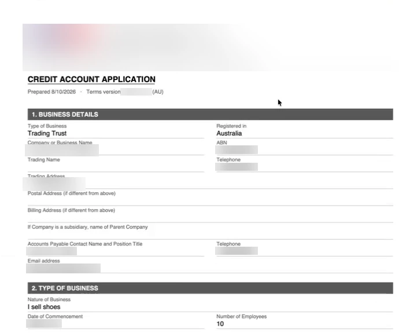Click the blurred ABN value field
The image size is (399, 333).
pos(237,150)
